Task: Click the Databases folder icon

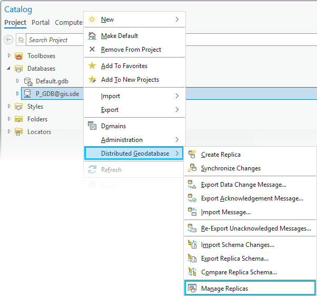Action: click(x=18, y=69)
